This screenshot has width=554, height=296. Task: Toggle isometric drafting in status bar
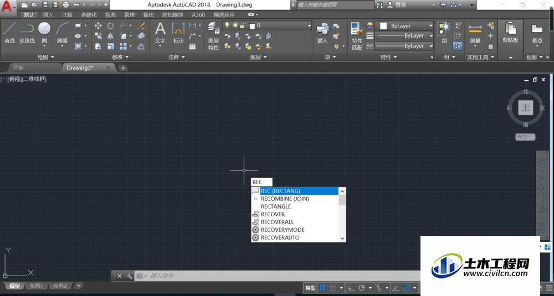click(379, 288)
